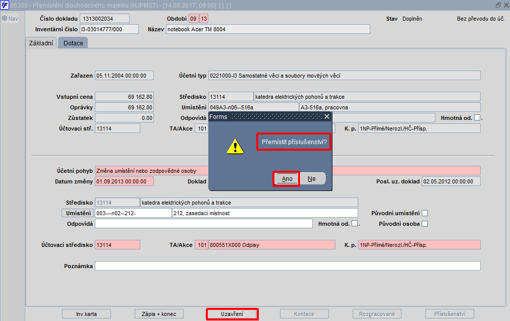Toggle the lower Hmotná od. checkbox
Screen dimensions: 510x321
click(x=355, y=223)
